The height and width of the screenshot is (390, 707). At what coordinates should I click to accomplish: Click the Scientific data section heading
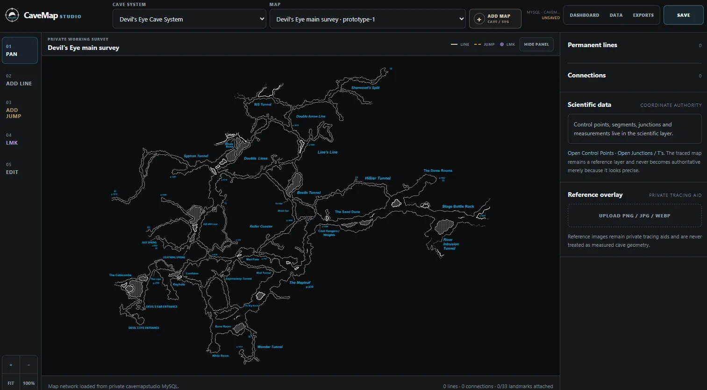click(x=589, y=105)
